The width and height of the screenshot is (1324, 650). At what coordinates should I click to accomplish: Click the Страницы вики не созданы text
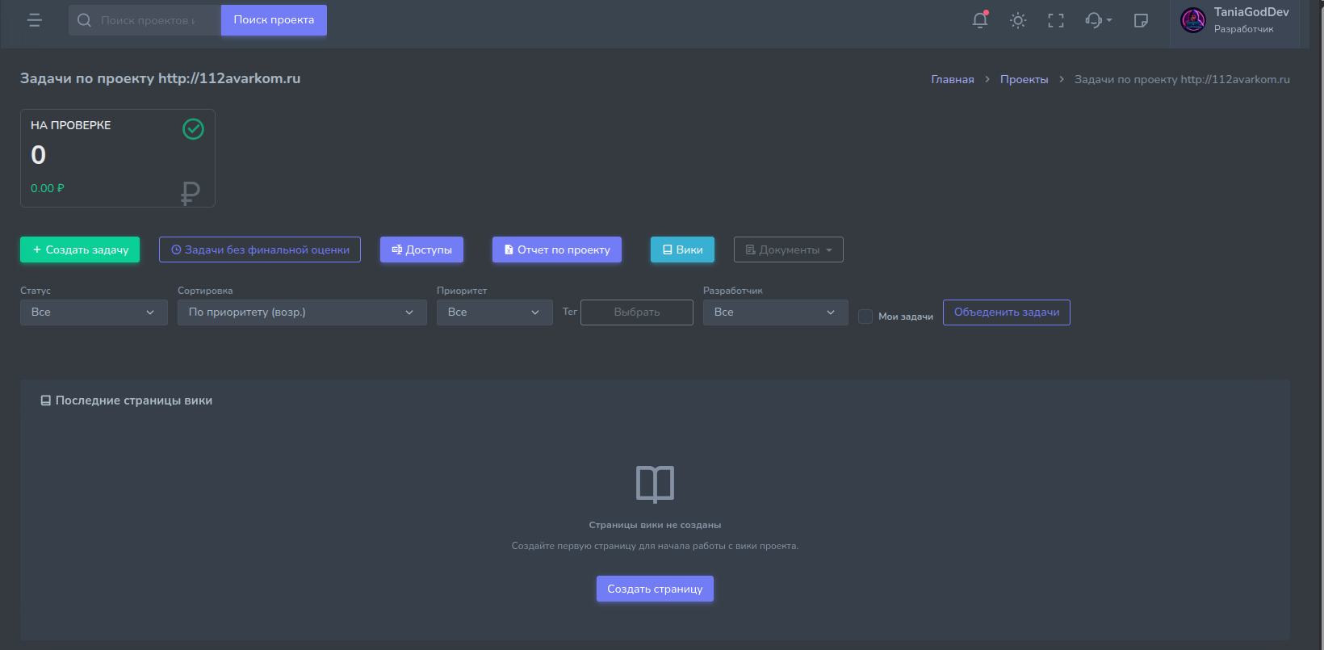[x=655, y=525]
